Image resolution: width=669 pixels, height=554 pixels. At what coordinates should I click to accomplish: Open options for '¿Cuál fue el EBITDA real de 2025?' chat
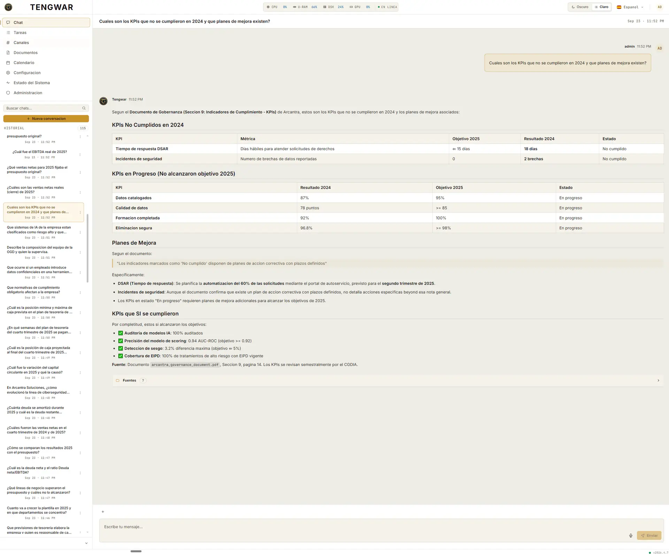(x=80, y=155)
